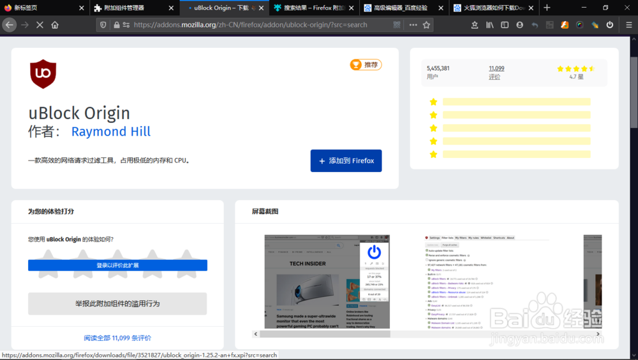Viewport: 638px width, 360px height.
Task: Close the 新标签页 tab
Action: (82, 8)
